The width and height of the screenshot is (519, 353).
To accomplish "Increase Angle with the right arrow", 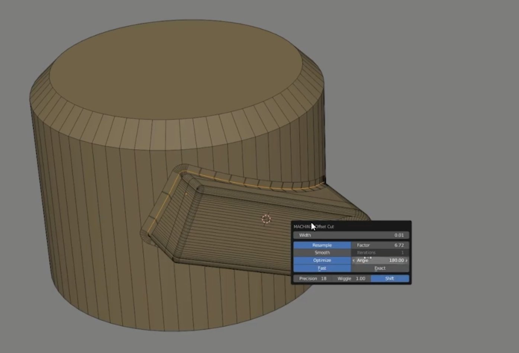I will [407, 260].
